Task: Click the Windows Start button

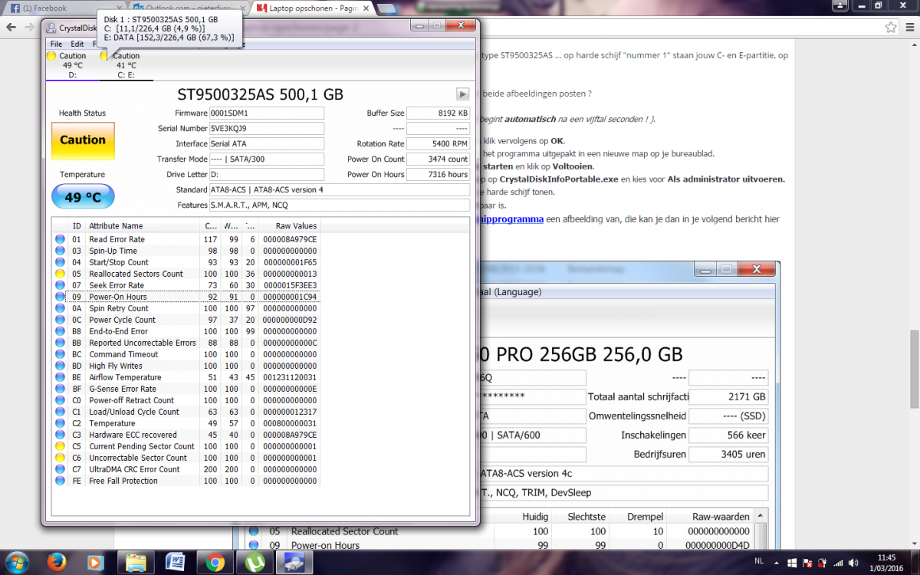Action: click(16, 561)
